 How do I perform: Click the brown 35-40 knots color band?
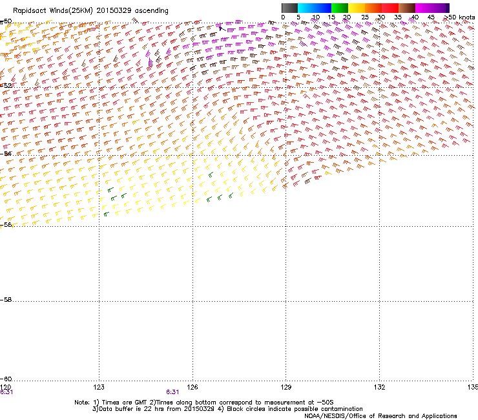407,8
